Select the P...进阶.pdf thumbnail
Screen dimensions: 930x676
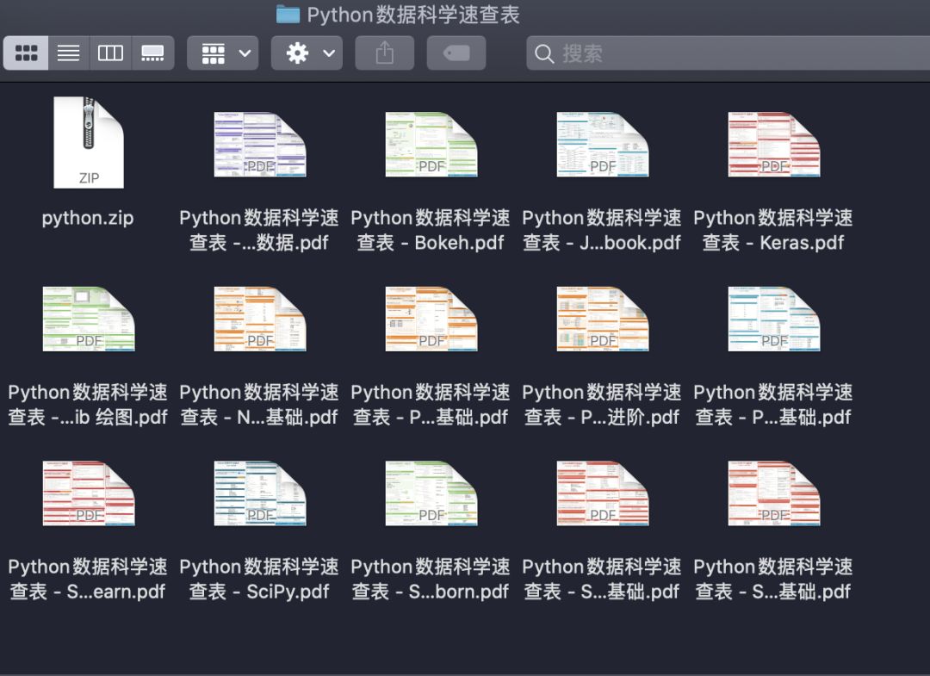pos(603,319)
